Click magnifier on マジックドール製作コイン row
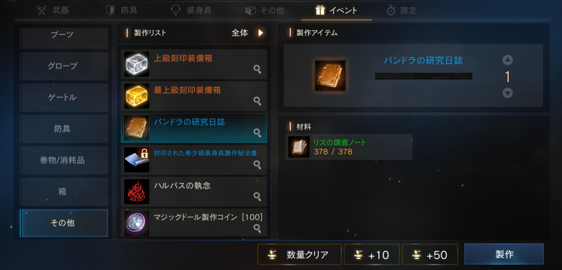 257,228
